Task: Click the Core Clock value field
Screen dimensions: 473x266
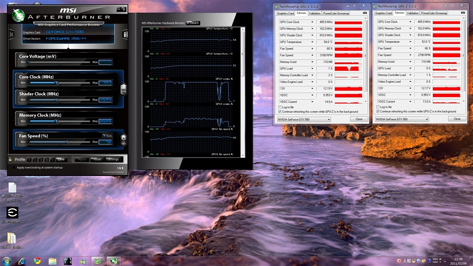Action: pos(105,83)
